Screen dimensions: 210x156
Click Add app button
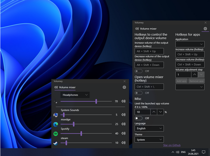(181, 81)
